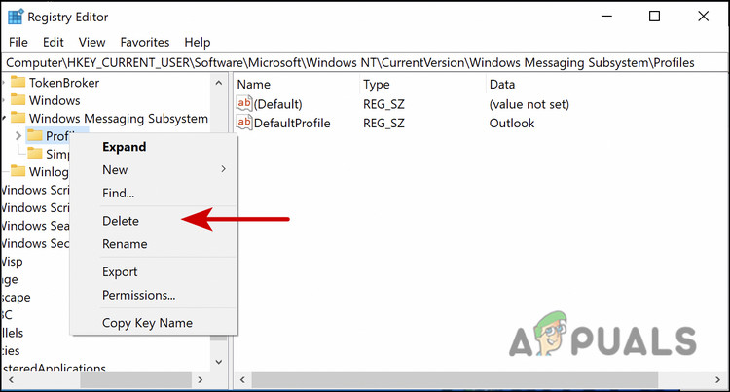Close the Registry Editor window
The image size is (730, 392).
[x=704, y=17]
